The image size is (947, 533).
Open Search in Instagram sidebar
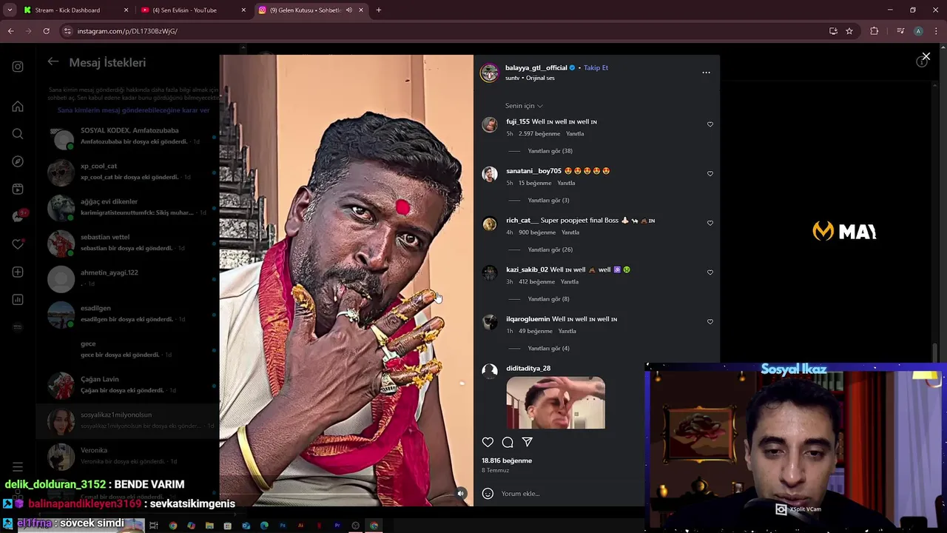pyautogui.click(x=18, y=134)
